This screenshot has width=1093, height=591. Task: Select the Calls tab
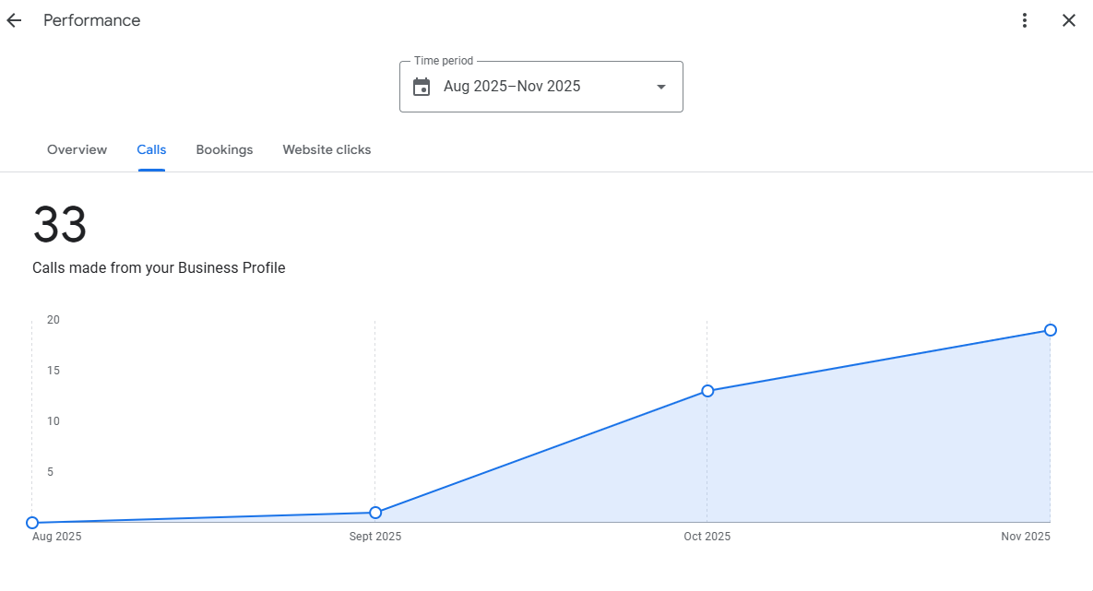151,149
